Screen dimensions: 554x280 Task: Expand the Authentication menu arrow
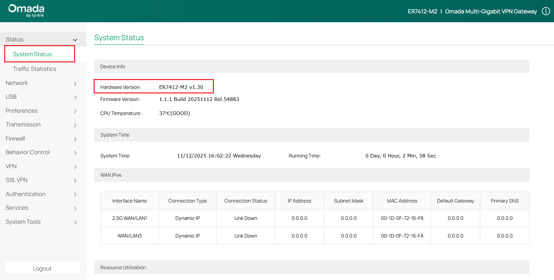pyautogui.click(x=75, y=195)
